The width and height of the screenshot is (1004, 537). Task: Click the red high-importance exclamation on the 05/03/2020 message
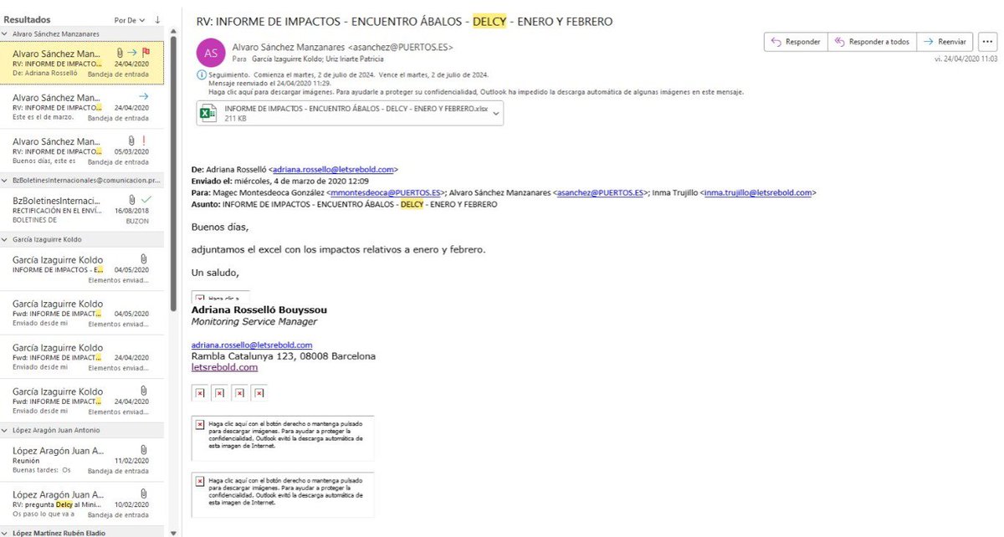click(145, 141)
